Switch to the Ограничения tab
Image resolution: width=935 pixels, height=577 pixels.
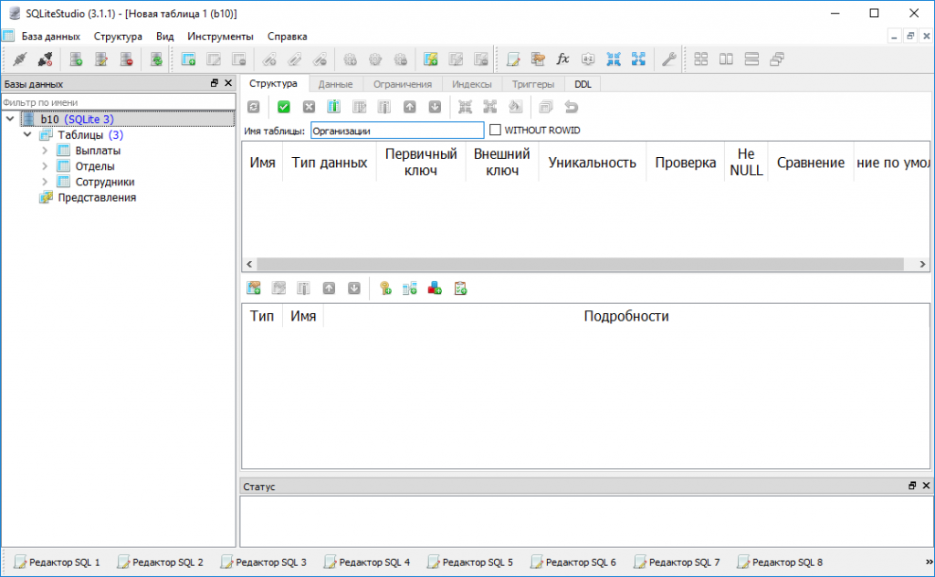[x=403, y=84]
